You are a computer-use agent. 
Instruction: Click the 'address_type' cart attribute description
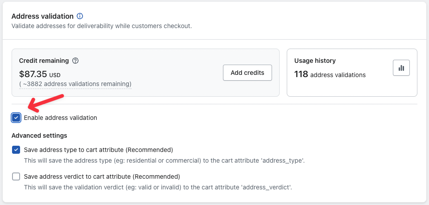click(x=164, y=160)
